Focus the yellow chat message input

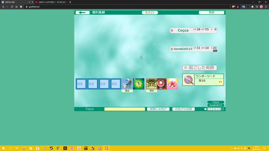pos(125,109)
